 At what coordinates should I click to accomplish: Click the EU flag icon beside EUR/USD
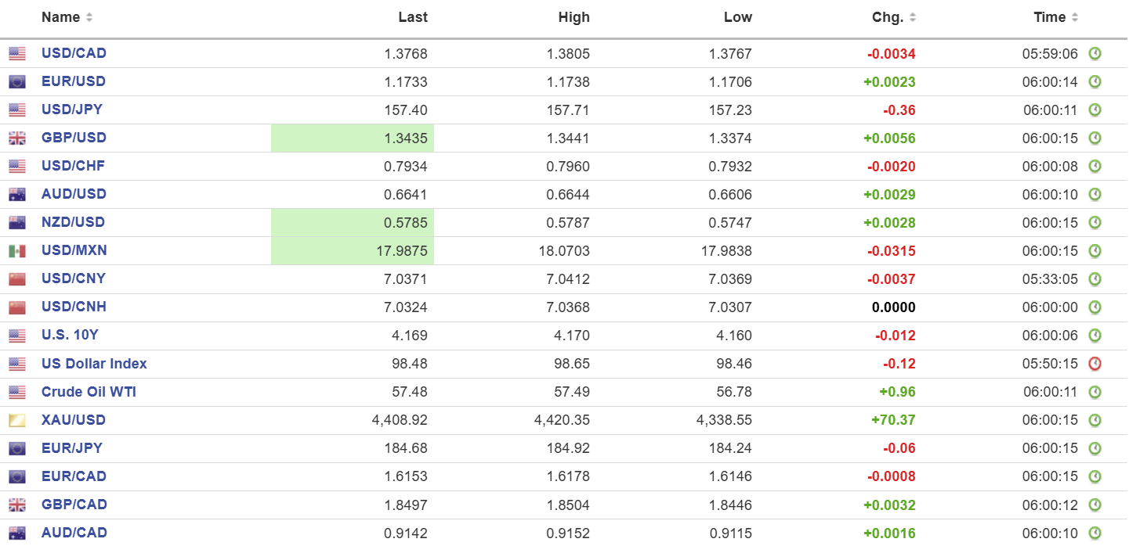click(17, 82)
